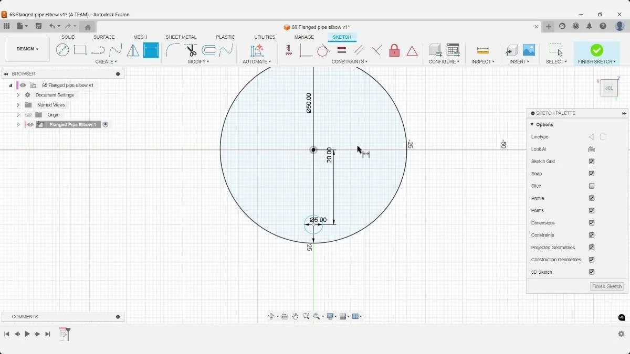Open the CONSTRAINTS dropdown menu
The width and height of the screenshot is (630, 354).
tap(350, 62)
